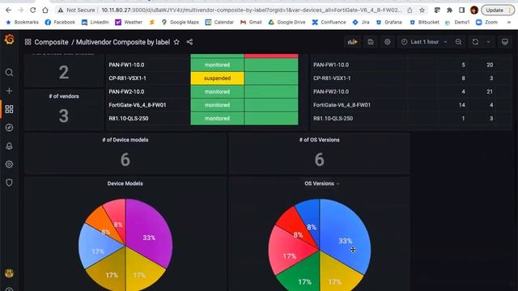Open the Demo1 bookmark
Image resolution: width=518 pixels, height=291 pixels.
(457, 22)
